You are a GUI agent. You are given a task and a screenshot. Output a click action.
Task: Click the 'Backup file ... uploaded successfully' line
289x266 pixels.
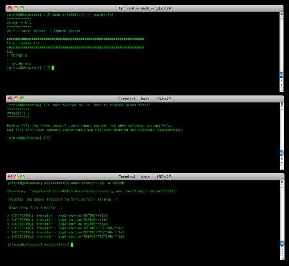[90, 126]
